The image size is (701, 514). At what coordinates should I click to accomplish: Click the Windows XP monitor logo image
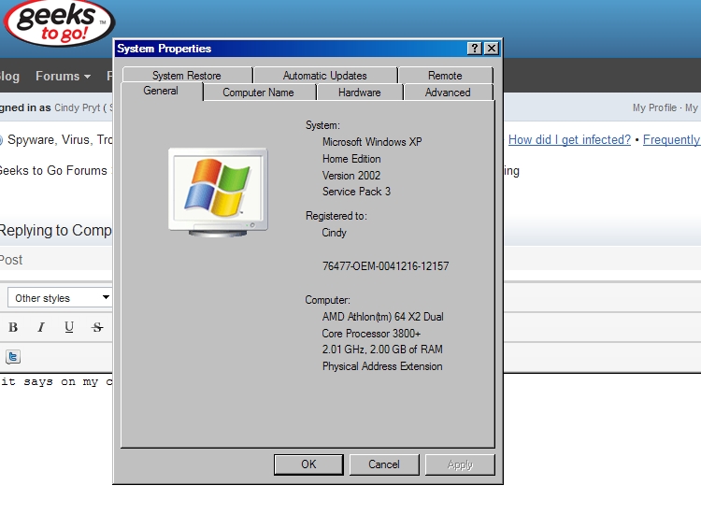(218, 192)
